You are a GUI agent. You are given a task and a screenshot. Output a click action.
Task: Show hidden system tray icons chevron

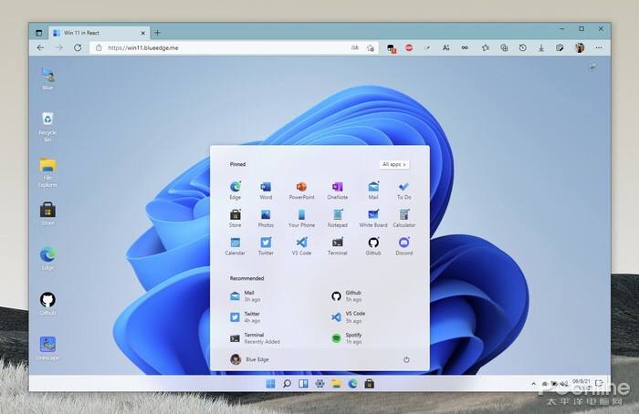[533, 383]
